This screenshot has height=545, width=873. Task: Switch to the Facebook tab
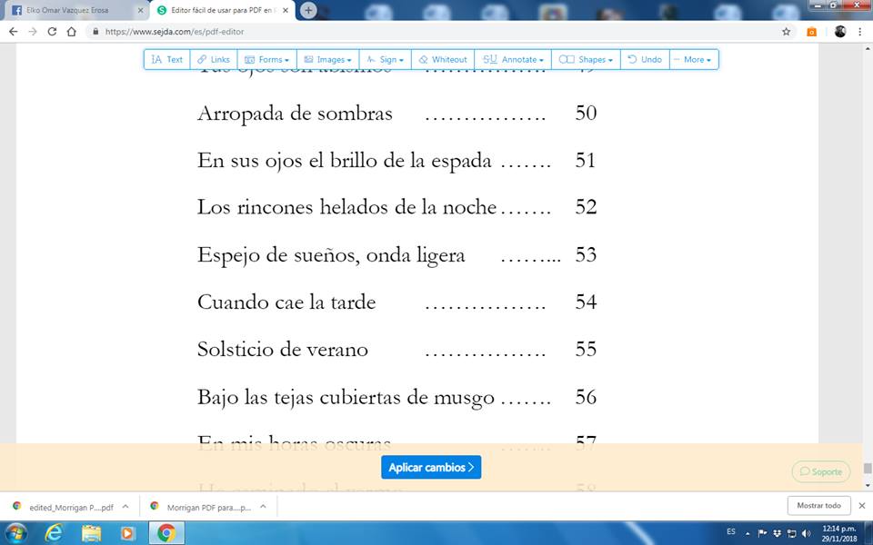point(73,10)
